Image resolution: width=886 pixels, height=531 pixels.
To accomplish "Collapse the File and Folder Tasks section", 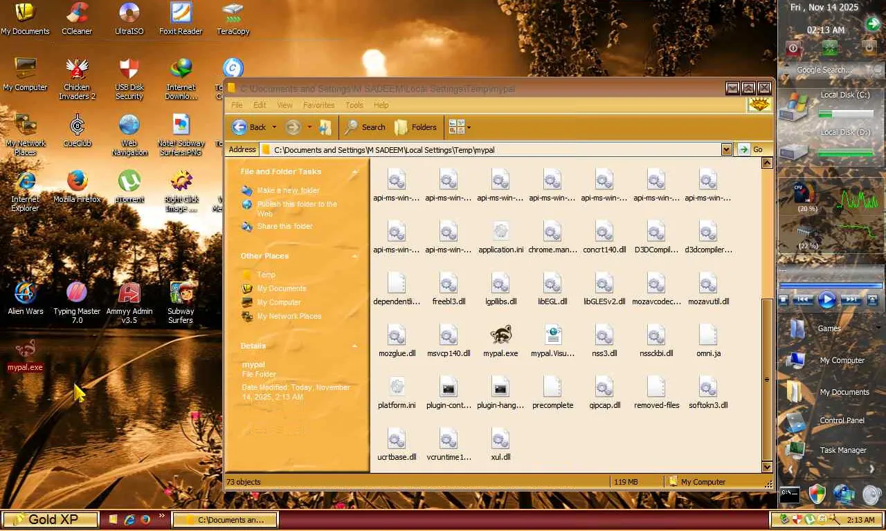I will point(355,171).
